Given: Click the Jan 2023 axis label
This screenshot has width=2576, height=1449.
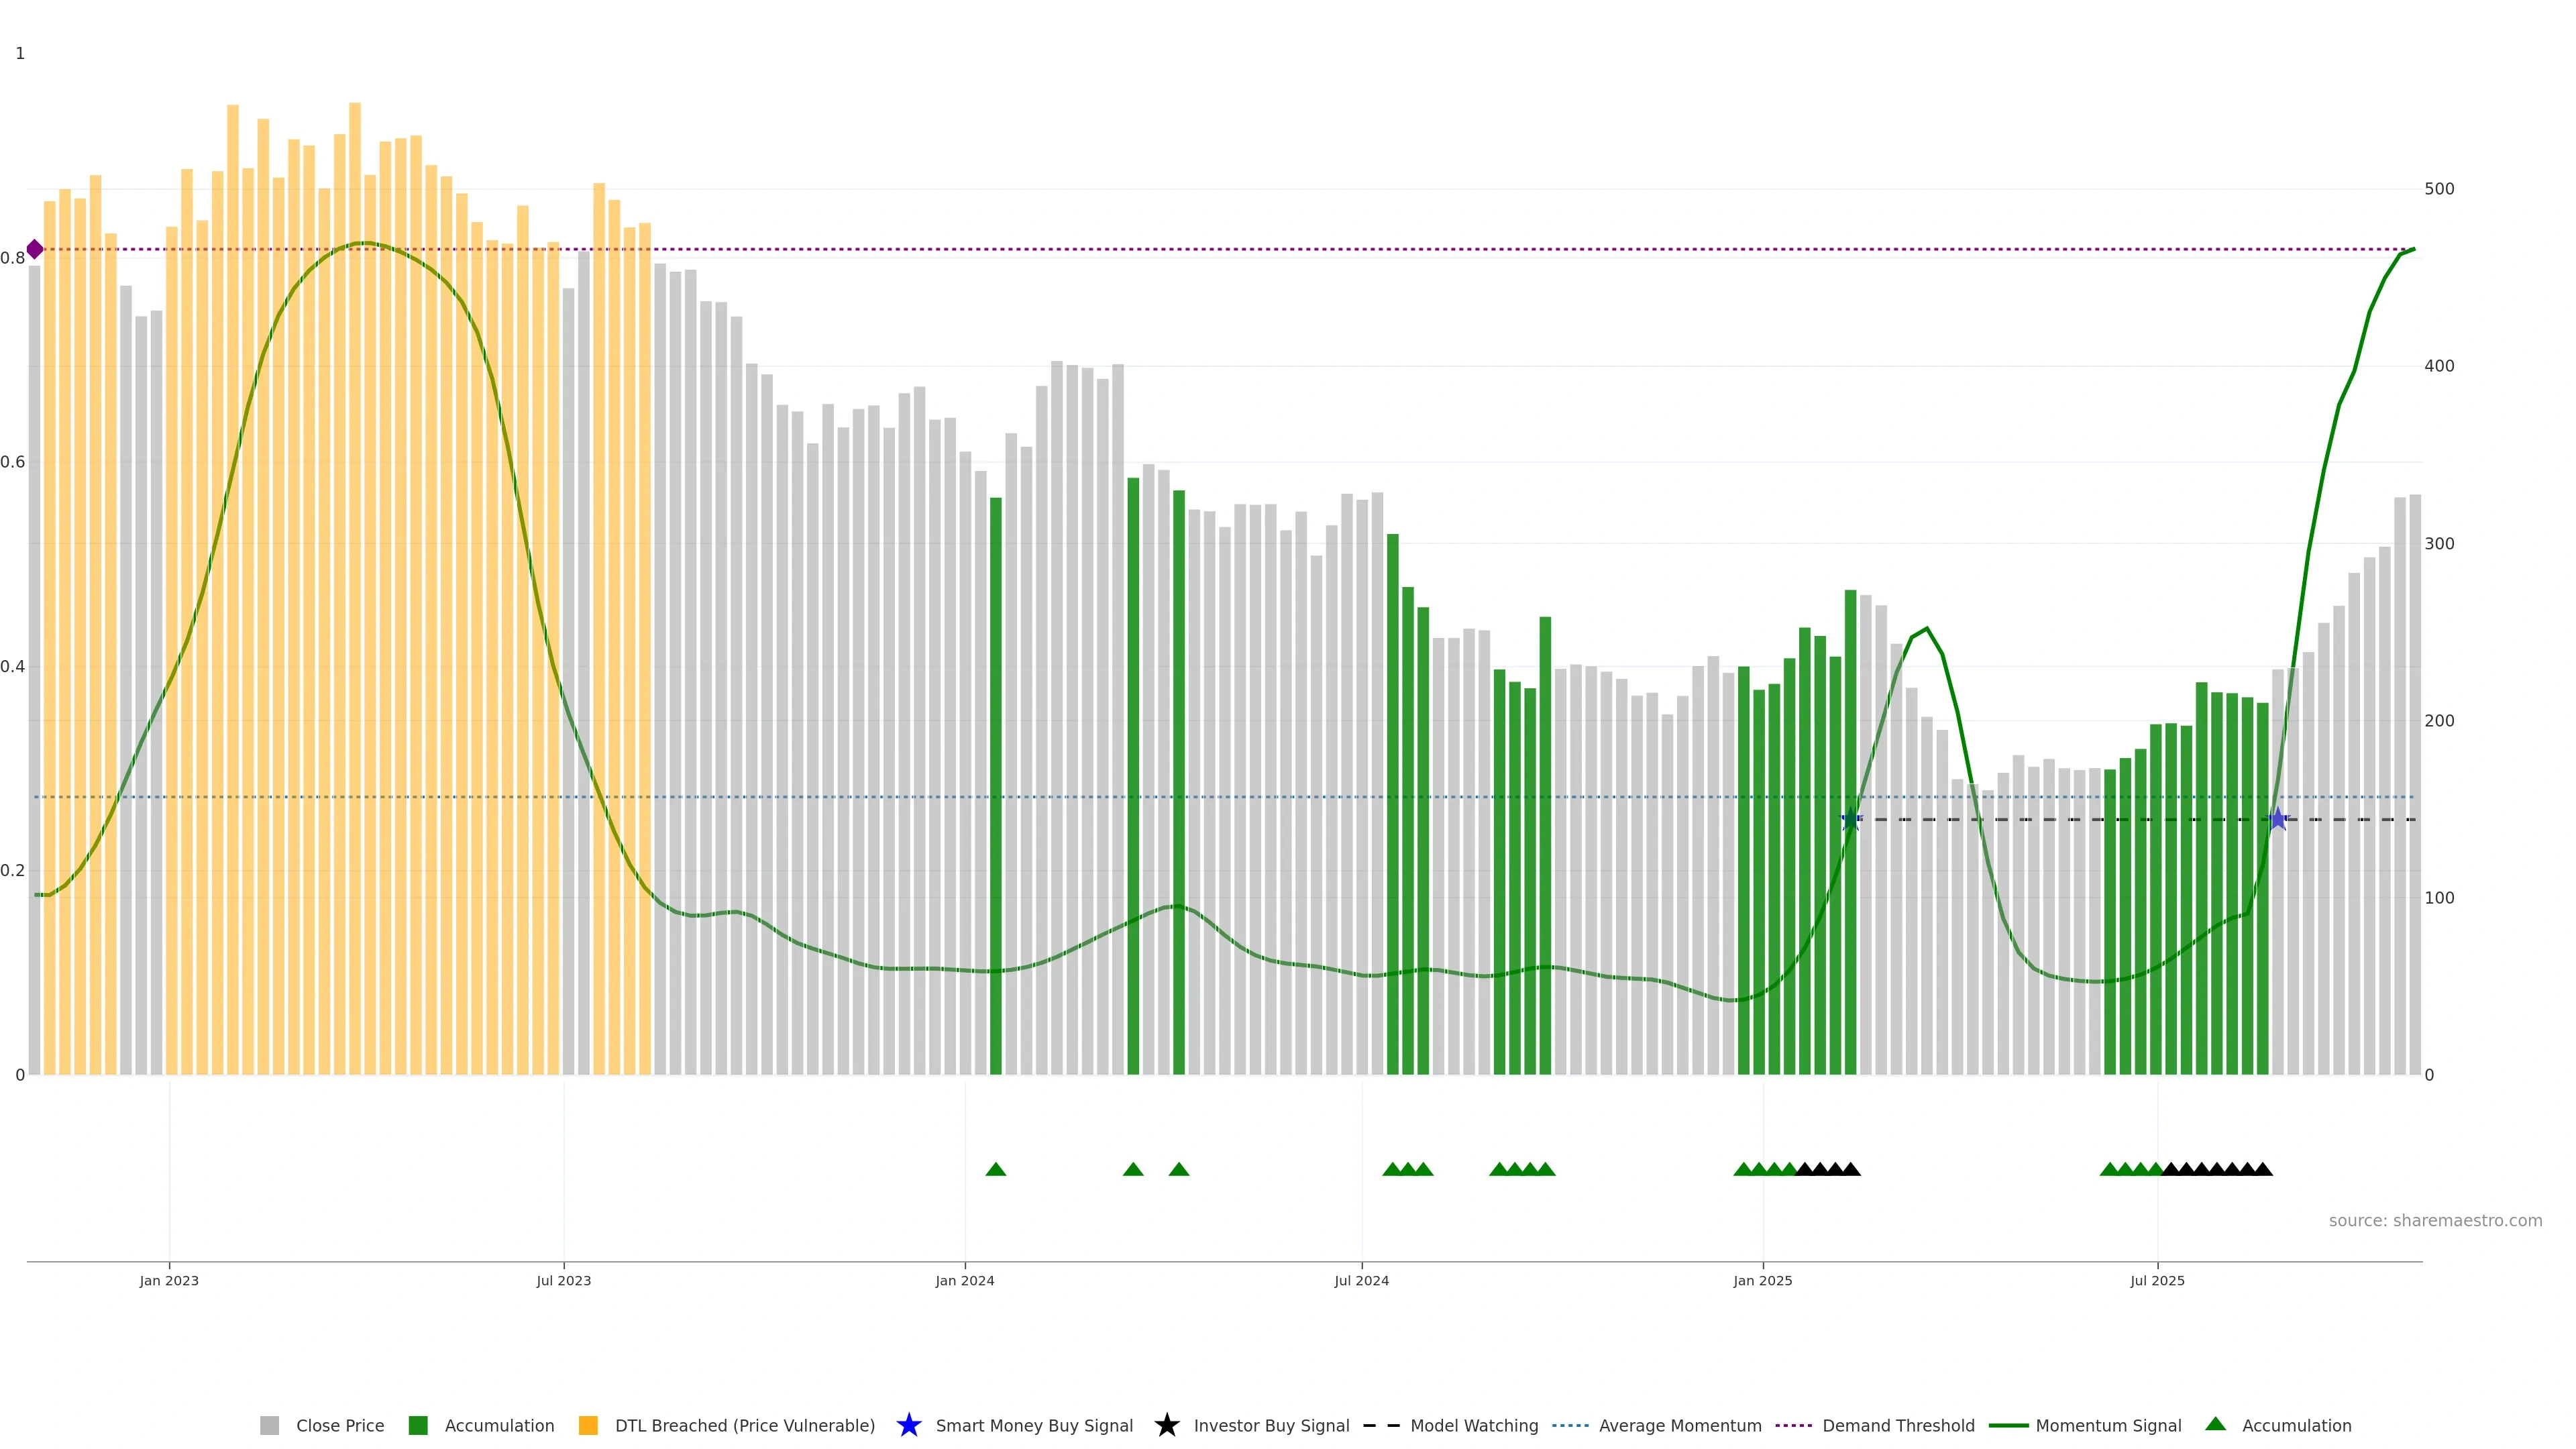Looking at the screenshot, I should 169,1280.
